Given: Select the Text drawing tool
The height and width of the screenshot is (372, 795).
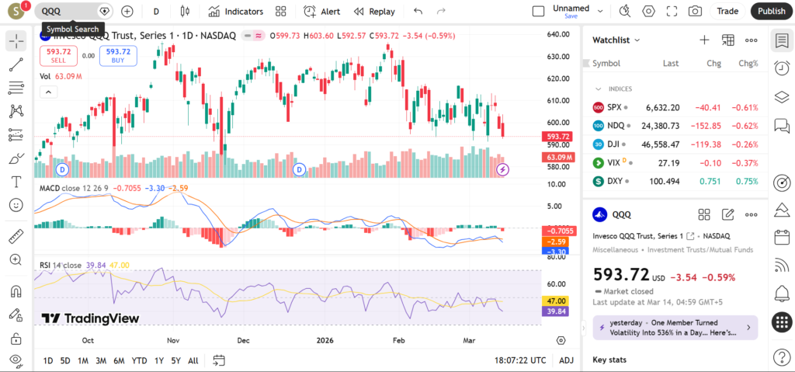Looking at the screenshot, I should (x=16, y=182).
